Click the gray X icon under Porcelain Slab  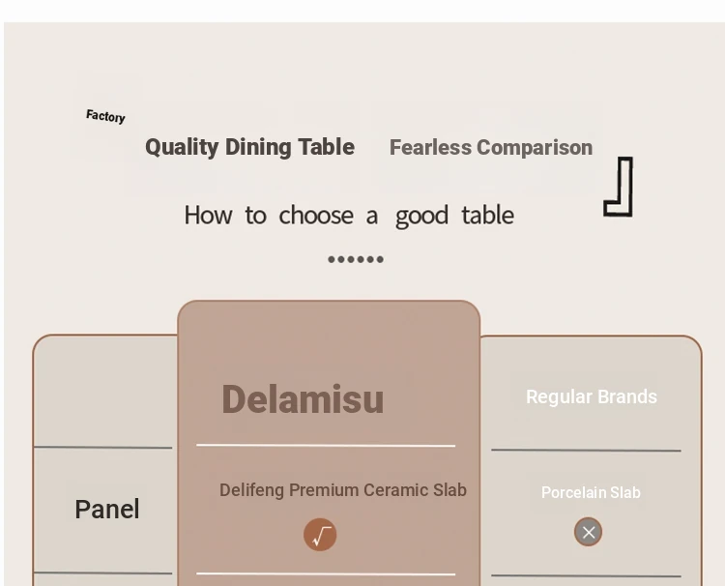click(x=588, y=532)
